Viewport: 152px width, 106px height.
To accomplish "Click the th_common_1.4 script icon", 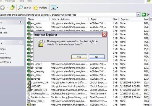I will [x=29, y=82].
